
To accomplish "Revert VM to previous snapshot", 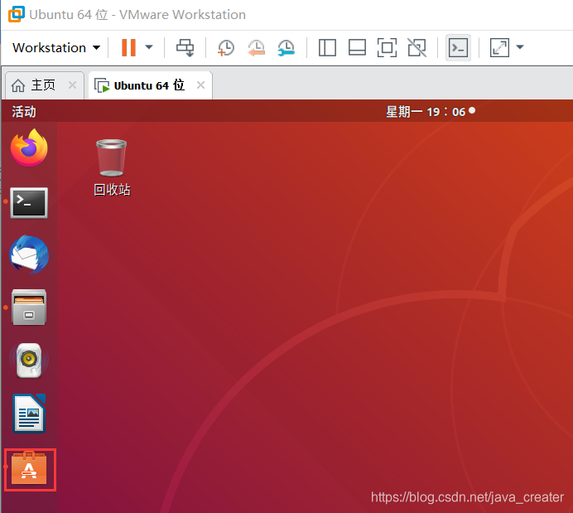I will click(256, 48).
